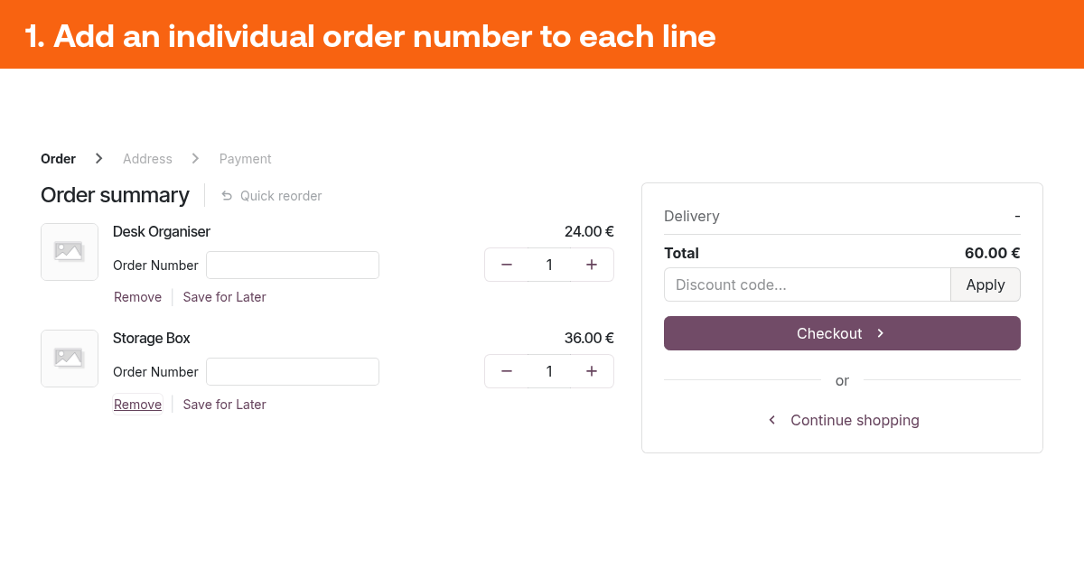Image resolution: width=1084 pixels, height=578 pixels.
Task: Remove the Desk Organiser line
Action: tap(137, 297)
